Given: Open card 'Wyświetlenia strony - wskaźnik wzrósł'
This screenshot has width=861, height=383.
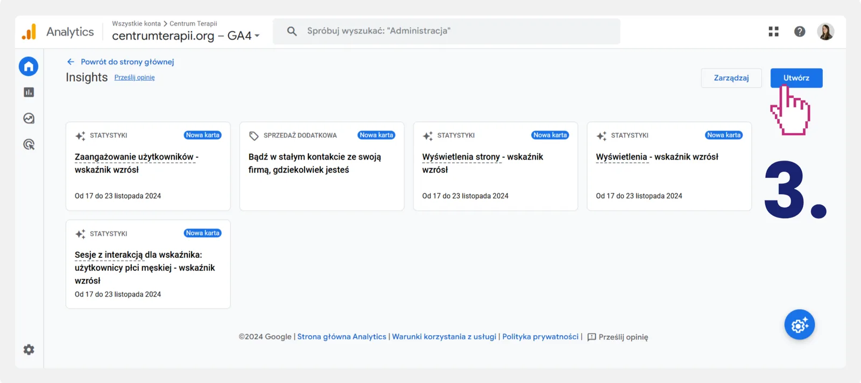Looking at the screenshot, I should pos(496,167).
